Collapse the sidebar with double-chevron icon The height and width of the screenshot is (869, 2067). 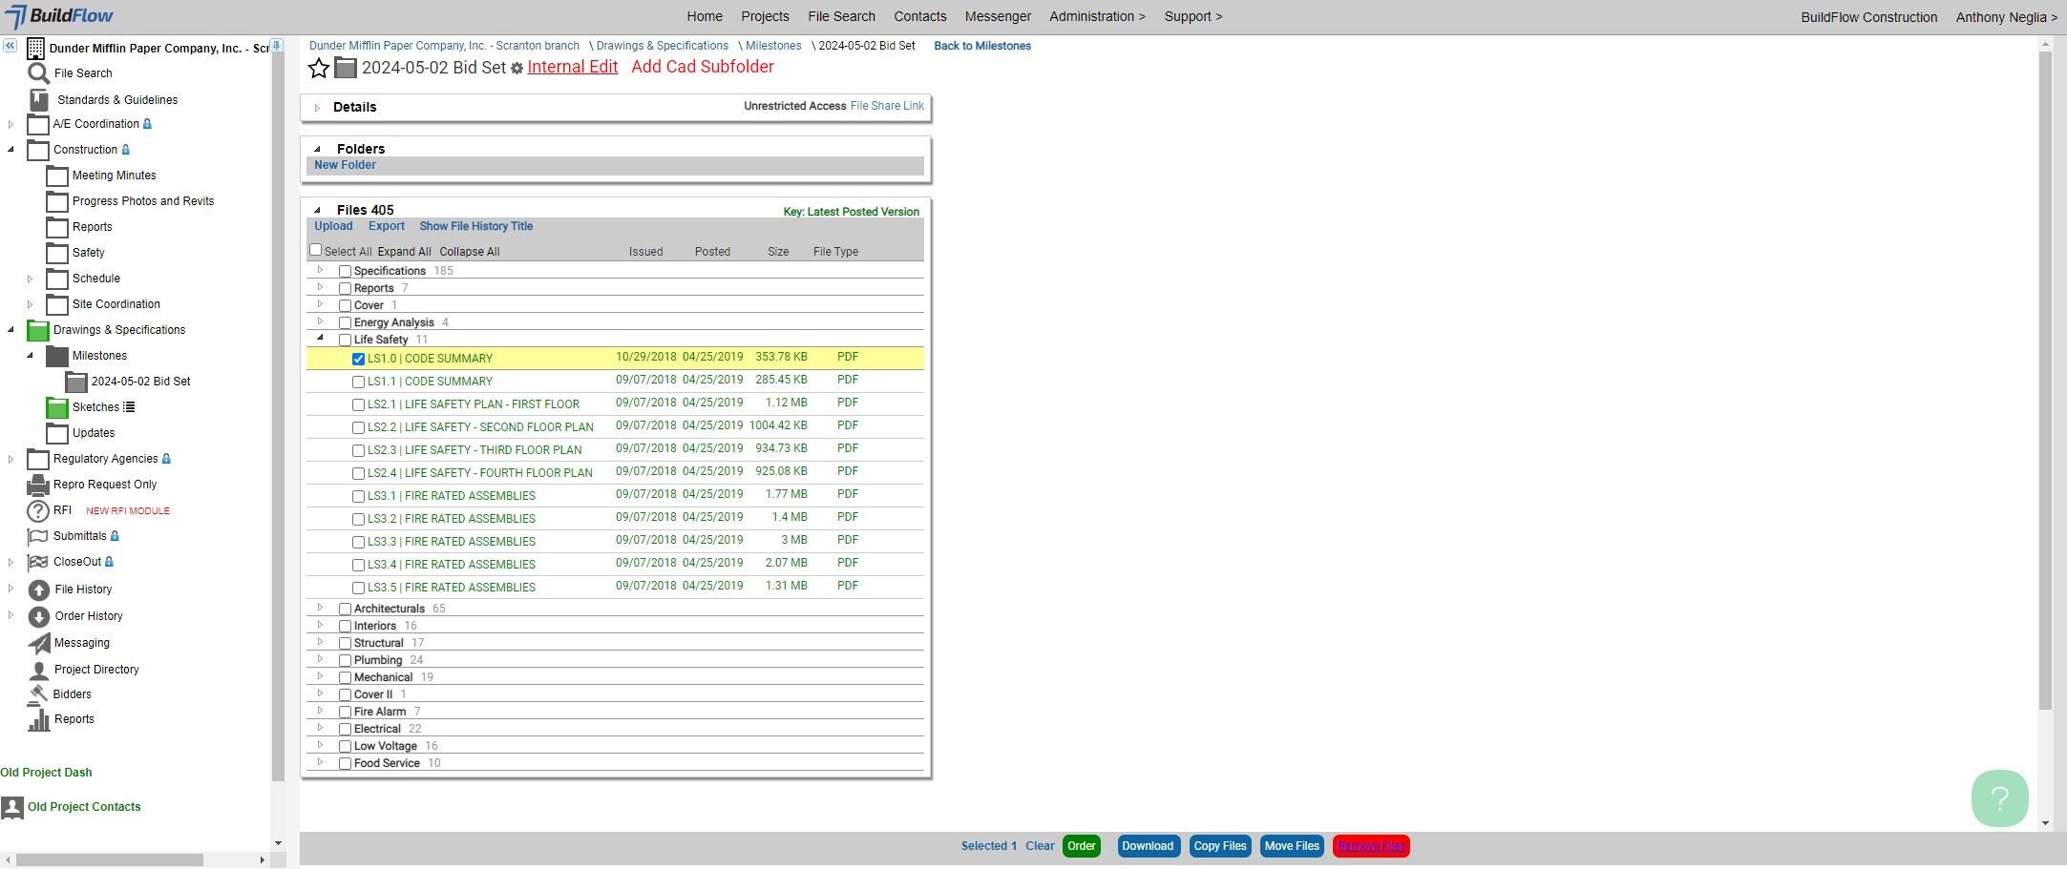(x=10, y=46)
